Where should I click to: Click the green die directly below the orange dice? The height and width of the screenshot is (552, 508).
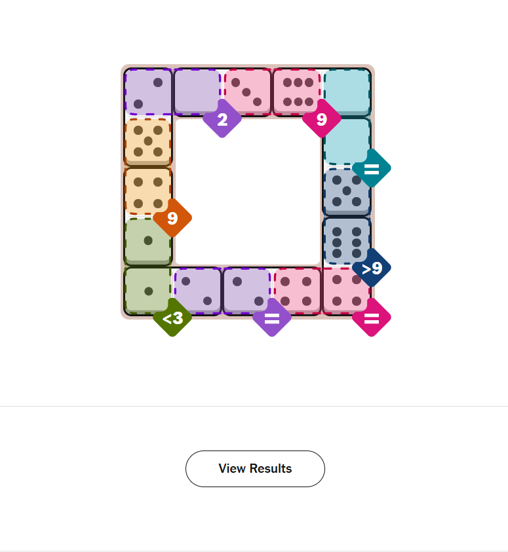click(x=148, y=240)
